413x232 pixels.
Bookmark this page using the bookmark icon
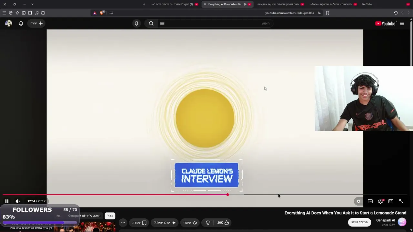point(327,13)
